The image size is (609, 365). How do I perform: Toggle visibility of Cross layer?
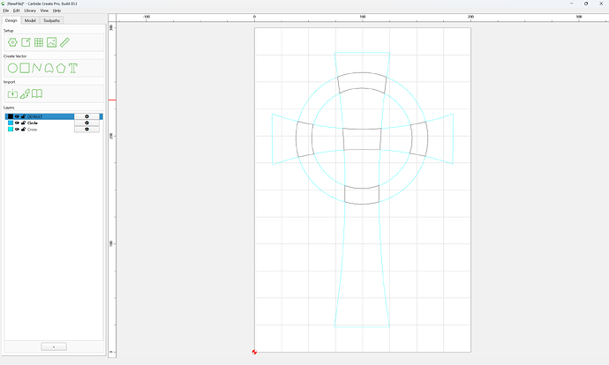click(17, 130)
